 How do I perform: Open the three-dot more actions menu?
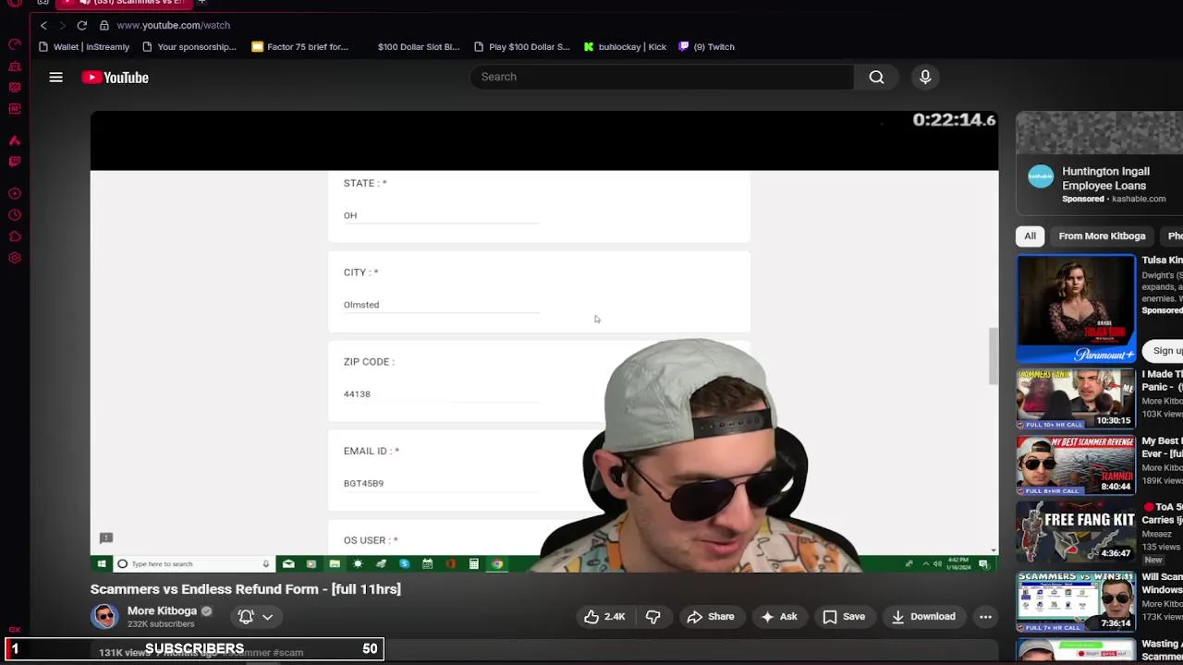(985, 617)
